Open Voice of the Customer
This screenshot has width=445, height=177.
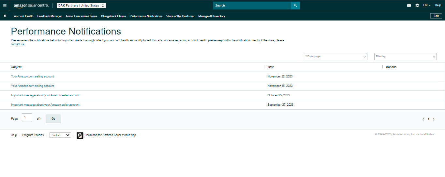click(x=180, y=16)
